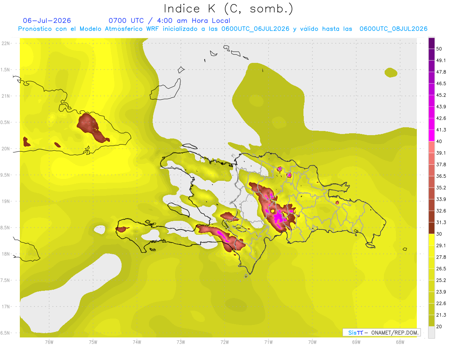Click the "20N" latitude label

[6, 149]
